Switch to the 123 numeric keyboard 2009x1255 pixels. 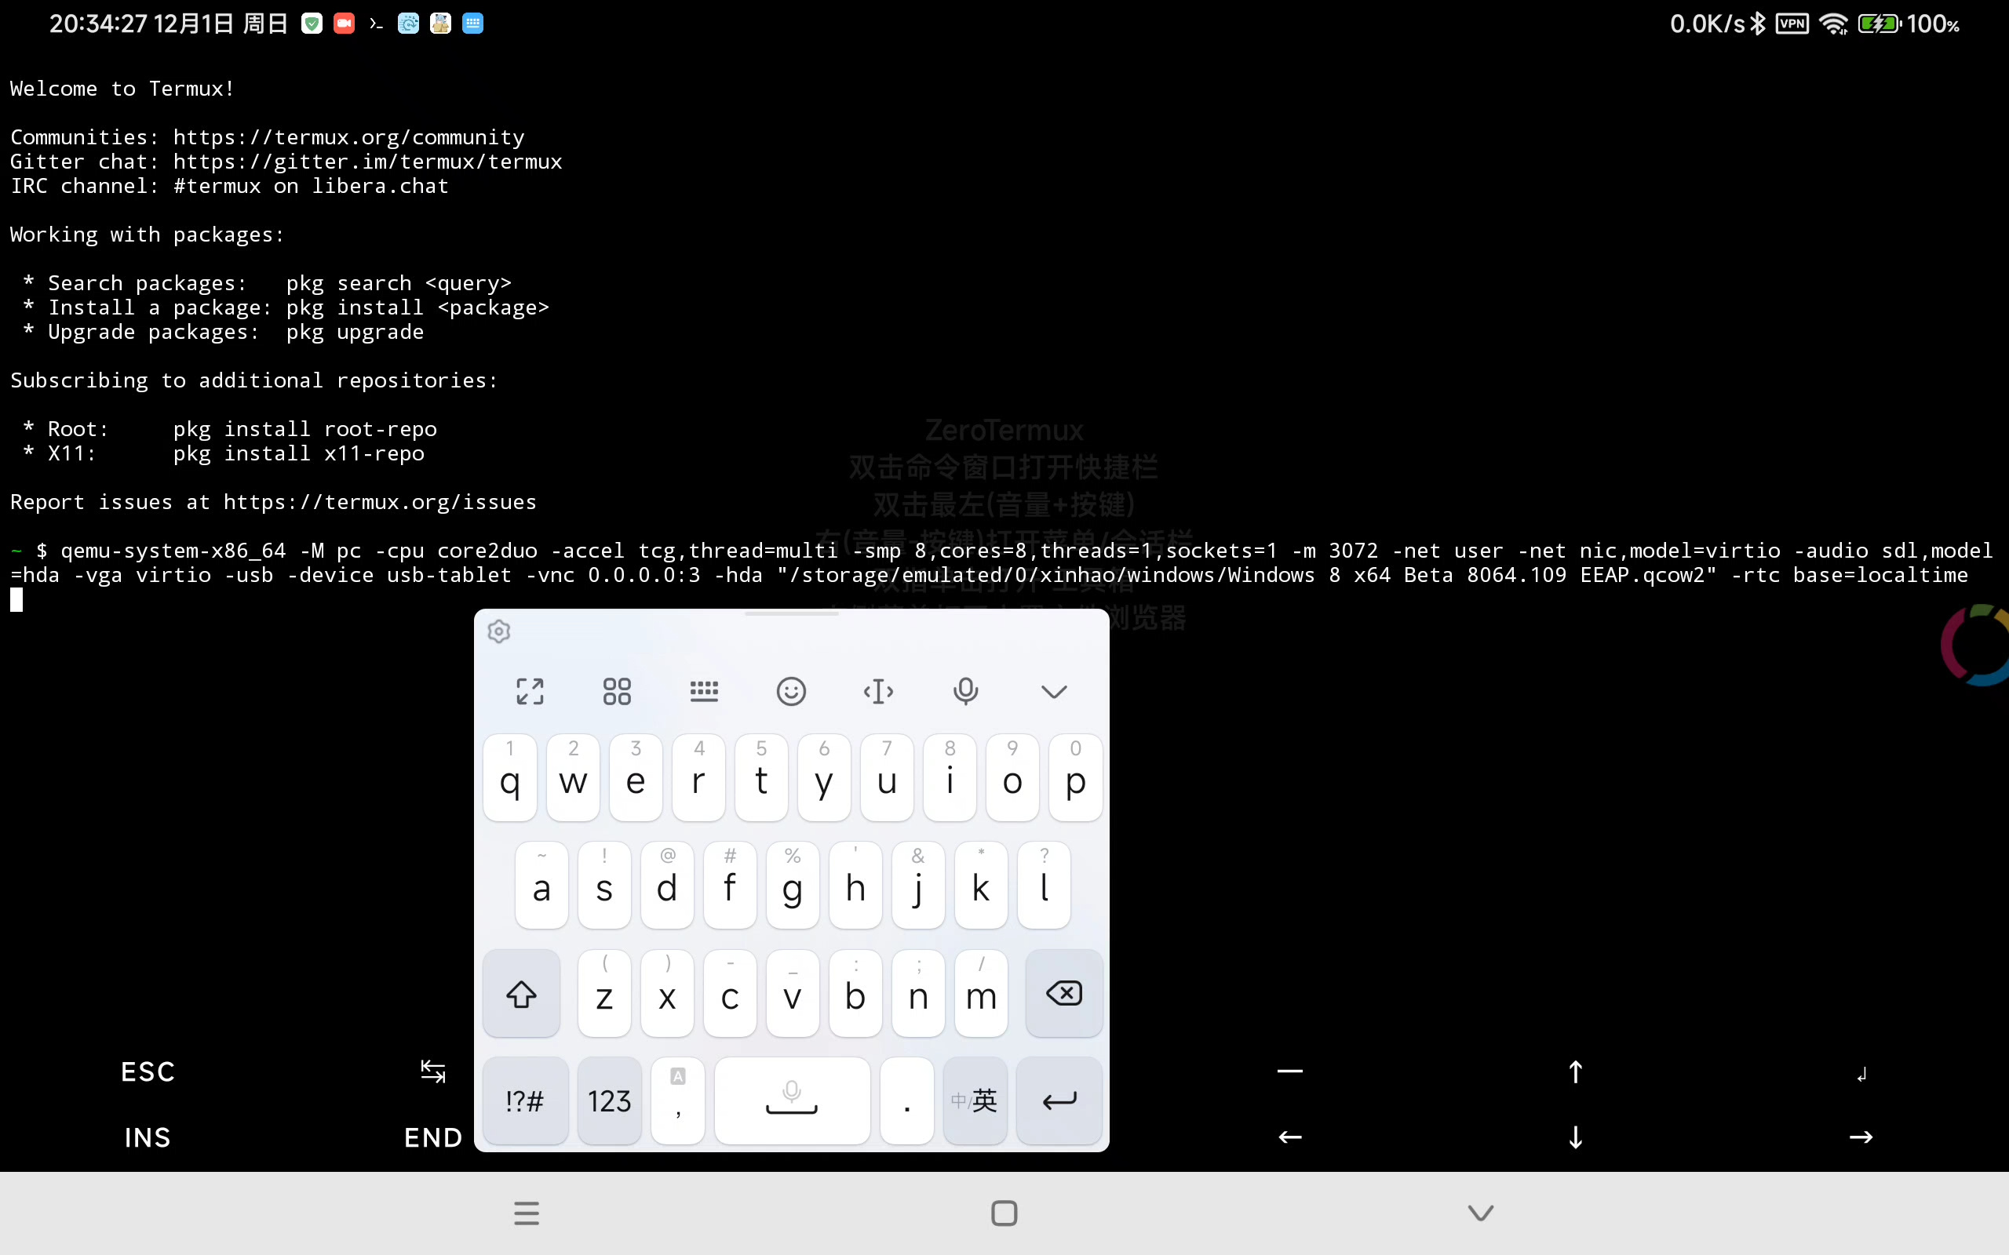tap(609, 1100)
